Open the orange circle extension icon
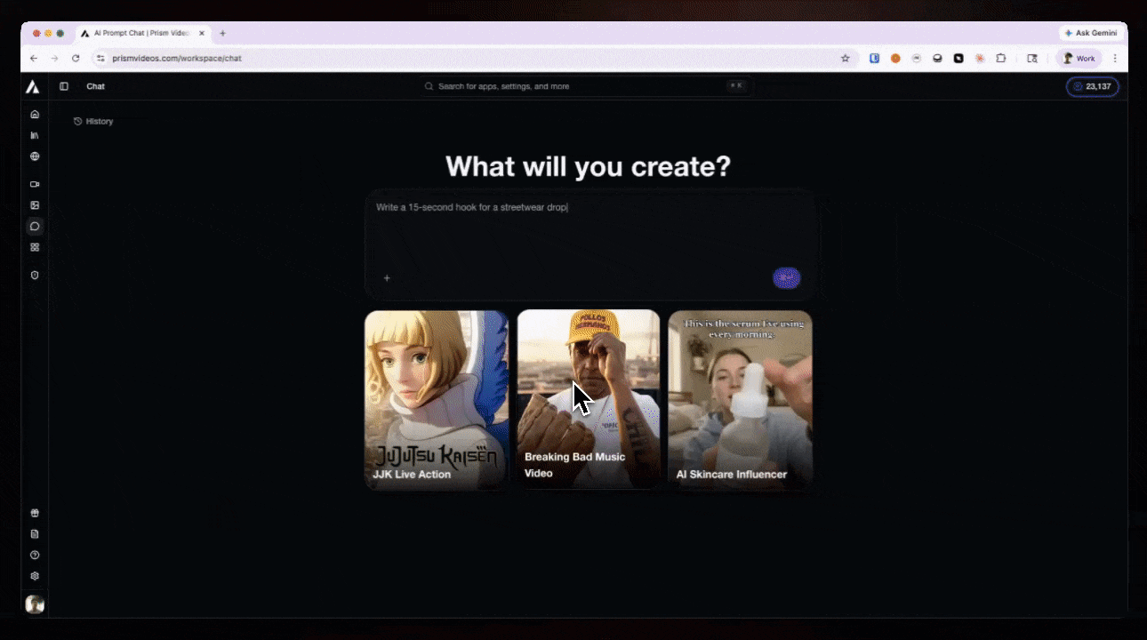1147x640 pixels. [x=895, y=58]
